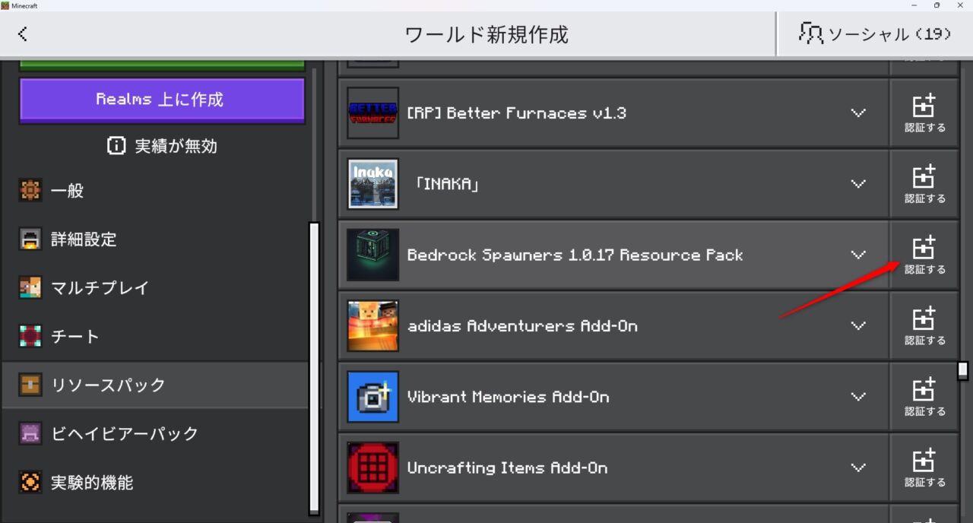Viewport: 973px width, 523px height.
Task: Click adidas Adventurers pack thumbnail
Action: click(x=372, y=325)
